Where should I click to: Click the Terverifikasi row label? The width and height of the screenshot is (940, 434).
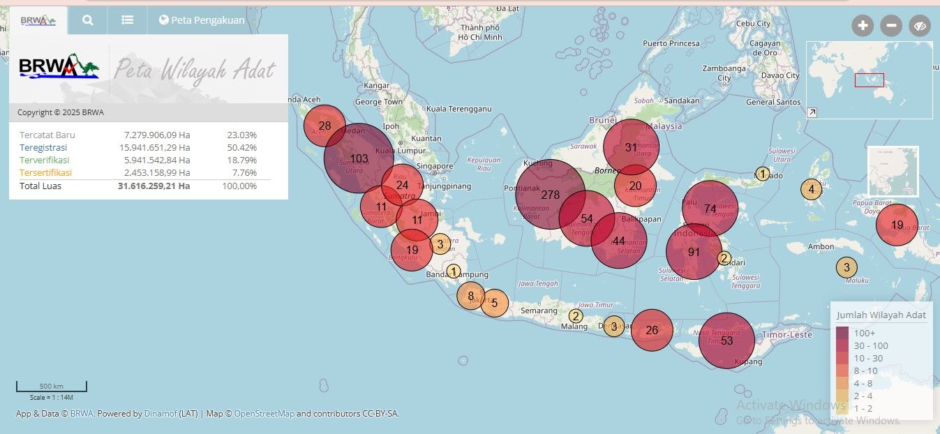[45, 160]
